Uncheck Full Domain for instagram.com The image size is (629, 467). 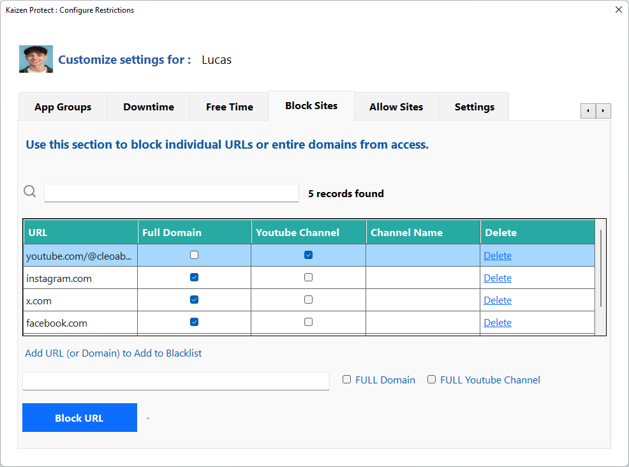click(194, 277)
